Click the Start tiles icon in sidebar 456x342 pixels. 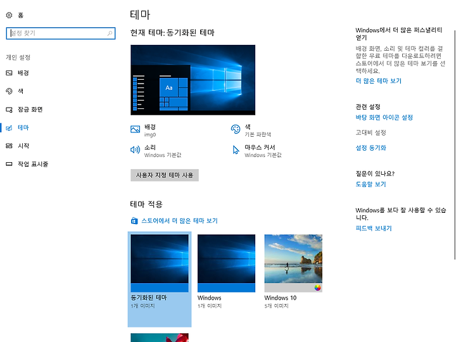point(9,146)
